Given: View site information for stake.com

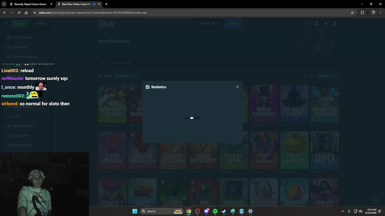Looking at the screenshot, I should pos(35,13).
